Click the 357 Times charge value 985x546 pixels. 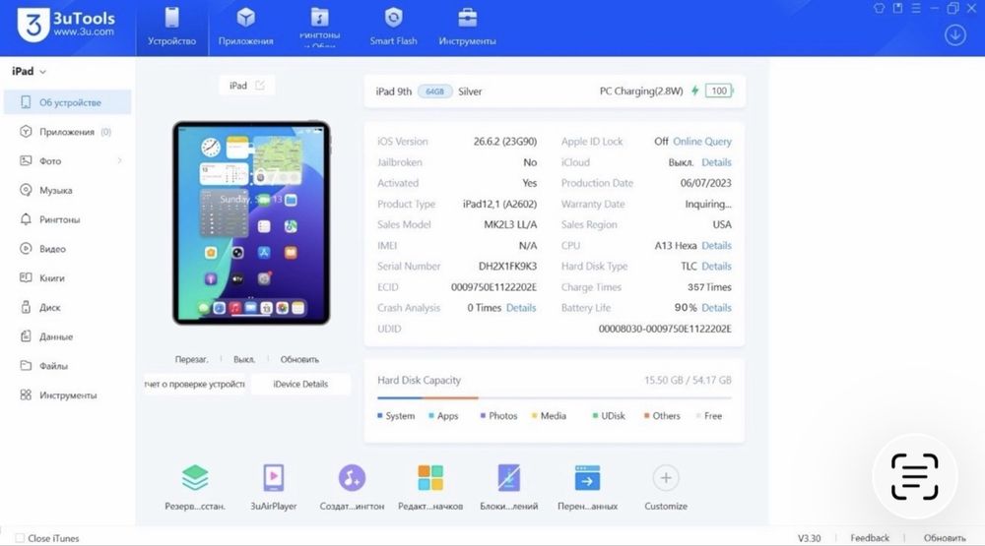[709, 287]
